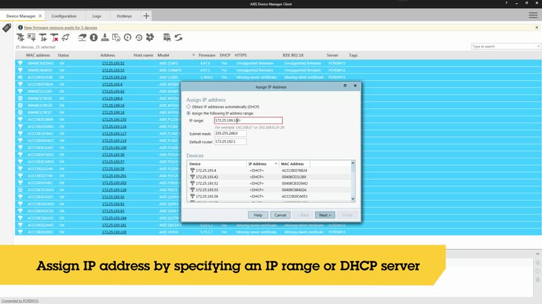
Task: Close the Device Manager tab with its X
Action: [x=40, y=16]
